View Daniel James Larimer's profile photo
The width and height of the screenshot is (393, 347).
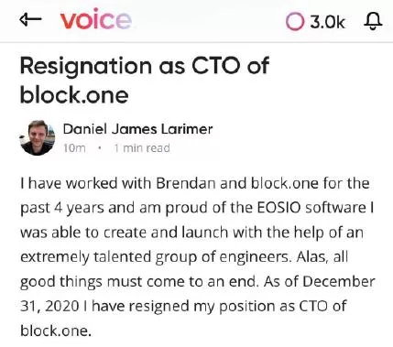[38, 137]
